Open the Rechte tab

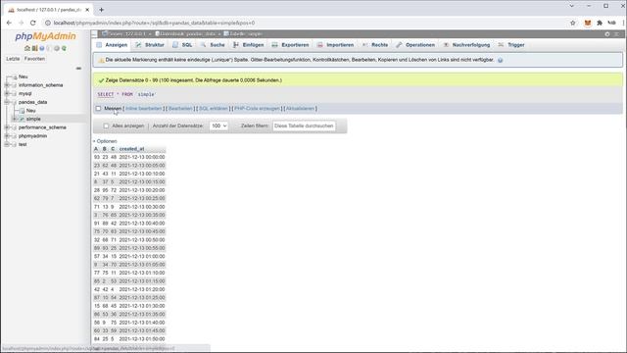375,45
